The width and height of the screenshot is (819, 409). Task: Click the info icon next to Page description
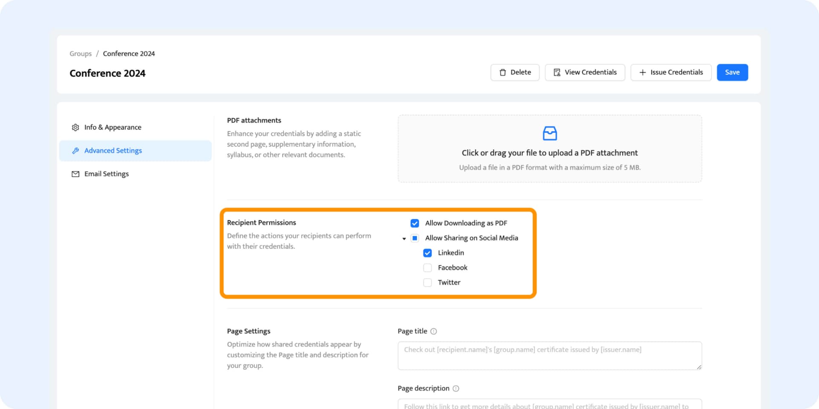click(x=456, y=389)
